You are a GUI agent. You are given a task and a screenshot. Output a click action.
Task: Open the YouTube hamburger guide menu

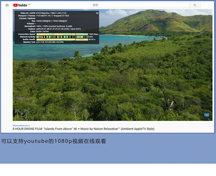tap(7, 5)
